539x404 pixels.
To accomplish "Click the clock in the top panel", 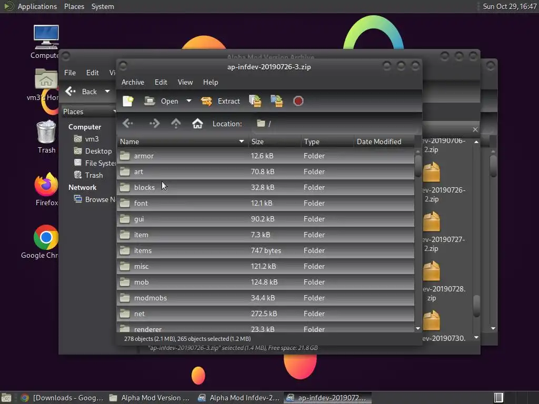I will (510, 6).
